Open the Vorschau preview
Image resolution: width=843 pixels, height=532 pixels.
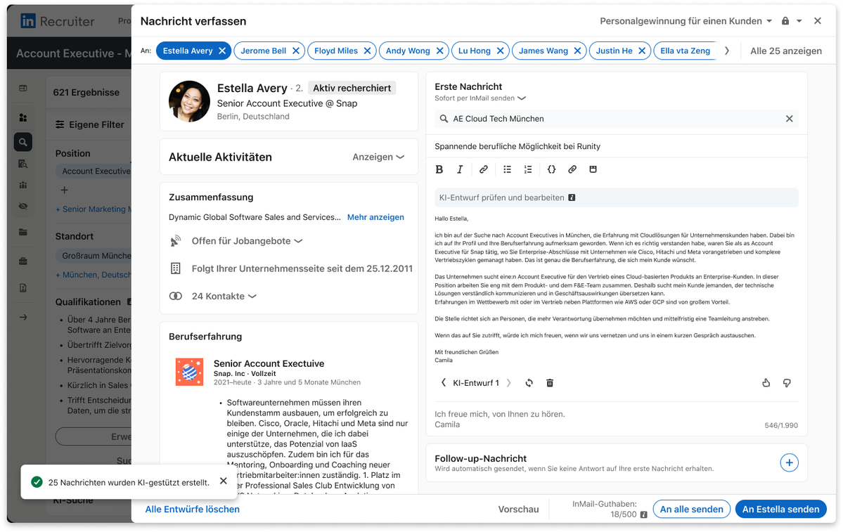518,509
